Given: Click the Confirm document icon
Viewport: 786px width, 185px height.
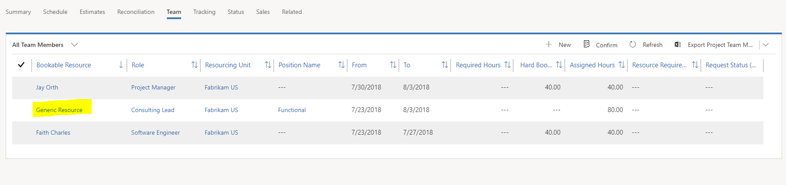Looking at the screenshot, I should point(587,44).
